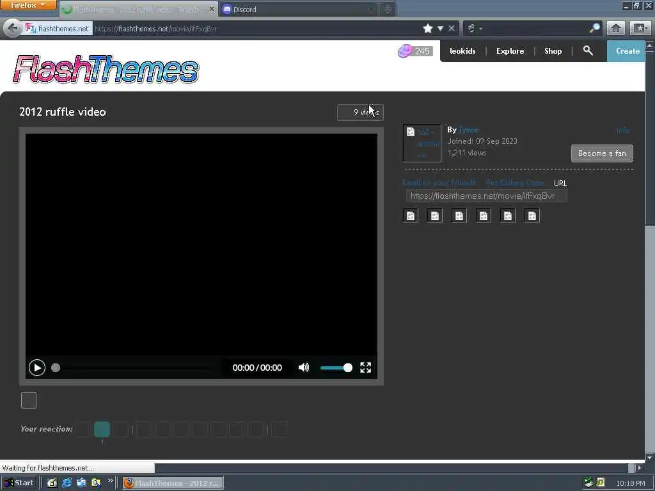This screenshot has height=491, width=655.
Task: Open the bookmarks menu button
Action: [640, 28]
